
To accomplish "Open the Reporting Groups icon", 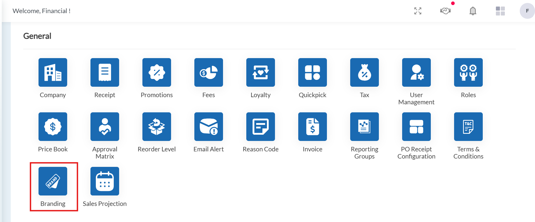I will click(x=365, y=127).
